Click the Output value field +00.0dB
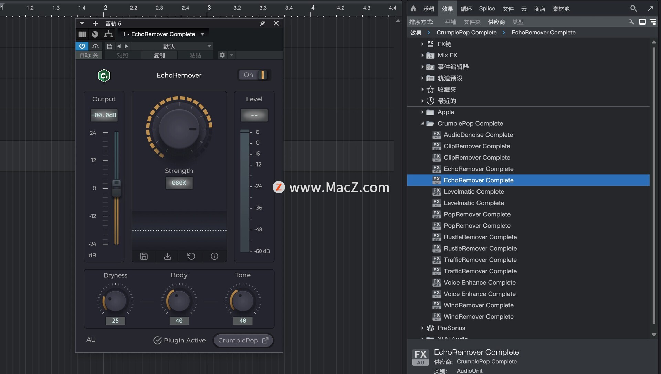The width and height of the screenshot is (661, 374). pos(104,115)
